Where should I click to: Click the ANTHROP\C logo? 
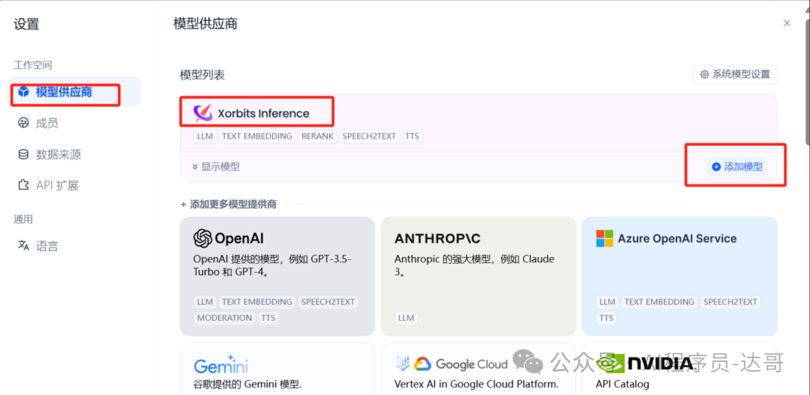[437, 238]
